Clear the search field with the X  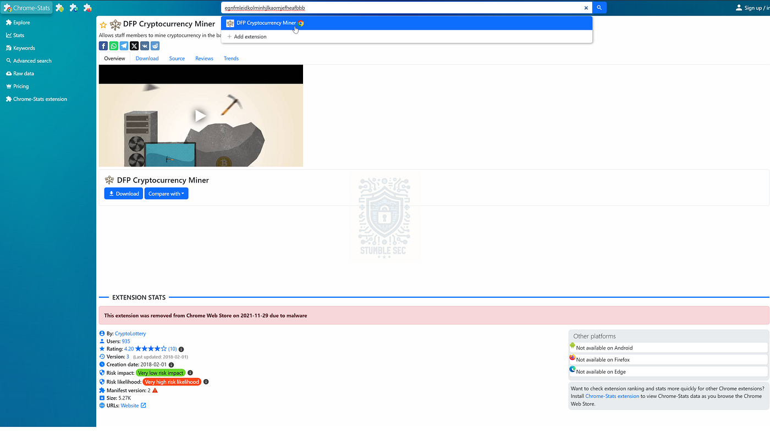click(x=586, y=8)
